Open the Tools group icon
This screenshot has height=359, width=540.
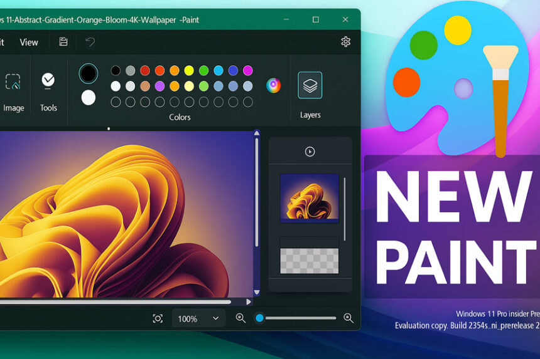48,81
